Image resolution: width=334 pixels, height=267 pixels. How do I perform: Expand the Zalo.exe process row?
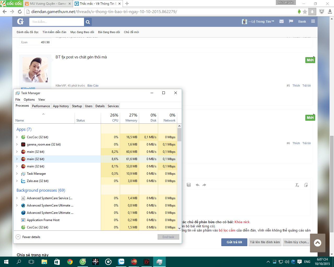coord(17,181)
